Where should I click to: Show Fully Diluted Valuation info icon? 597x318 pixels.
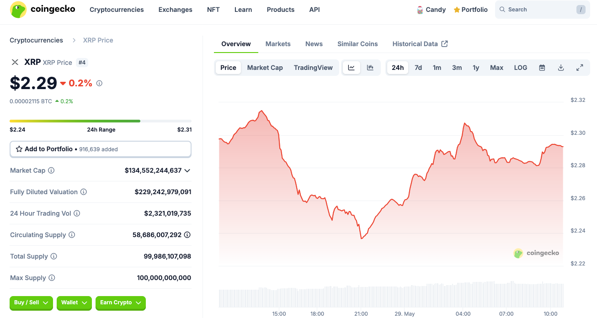tap(84, 192)
